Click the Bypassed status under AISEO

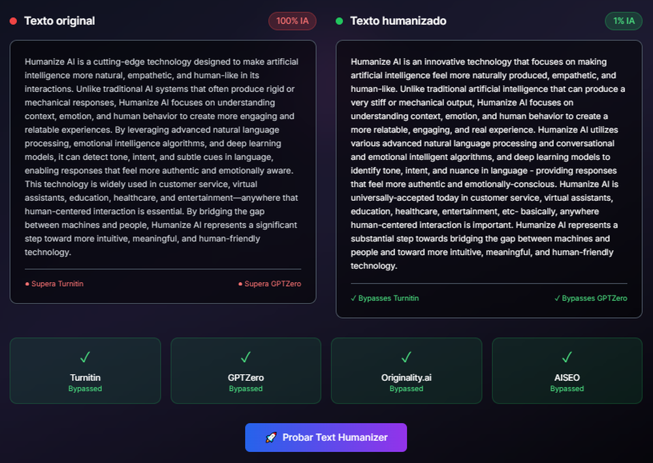pyautogui.click(x=567, y=389)
